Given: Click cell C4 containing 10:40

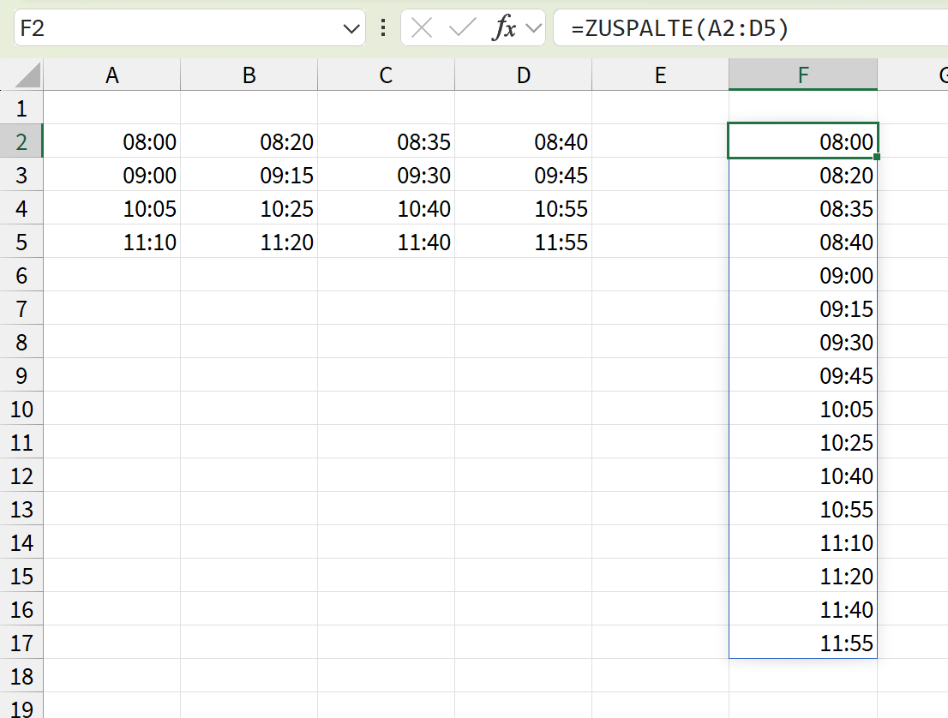Looking at the screenshot, I should 387,208.
